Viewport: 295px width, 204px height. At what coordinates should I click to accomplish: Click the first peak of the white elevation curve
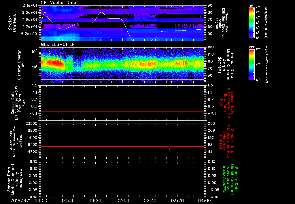[45, 12]
